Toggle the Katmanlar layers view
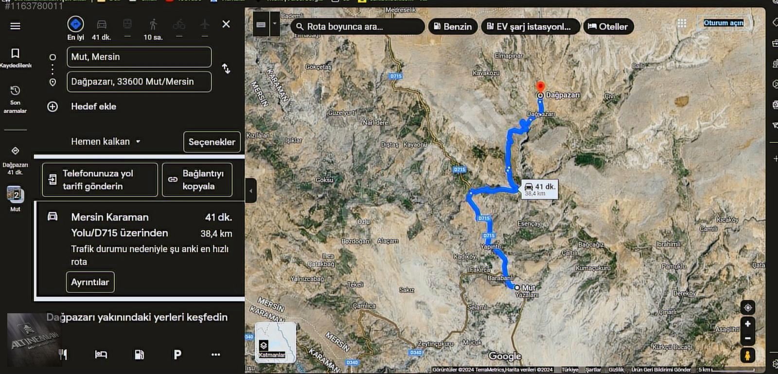The width and height of the screenshot is (778, 374). [276, 341]
